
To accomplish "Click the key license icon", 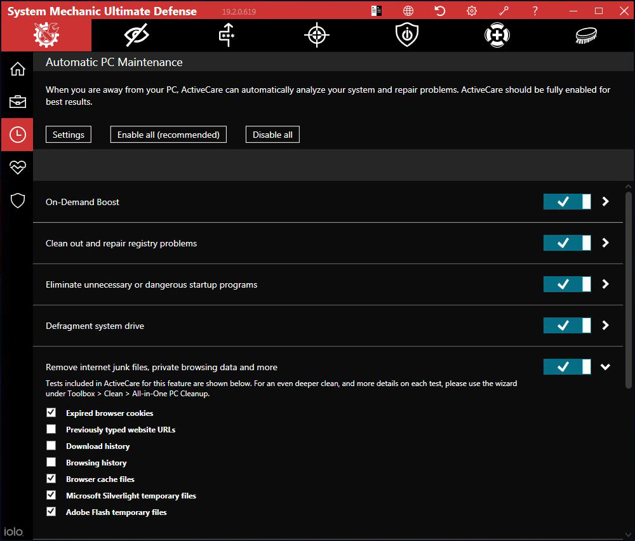I will pyautogui.click(x=504, y=11).
